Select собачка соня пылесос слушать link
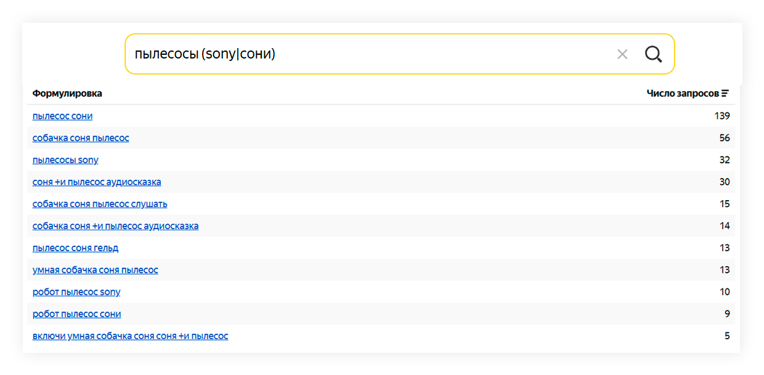 coord(100,204)
